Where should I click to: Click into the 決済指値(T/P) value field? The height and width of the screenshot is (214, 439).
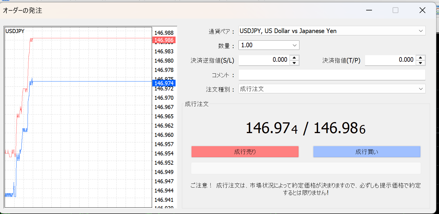pos(390,60)
